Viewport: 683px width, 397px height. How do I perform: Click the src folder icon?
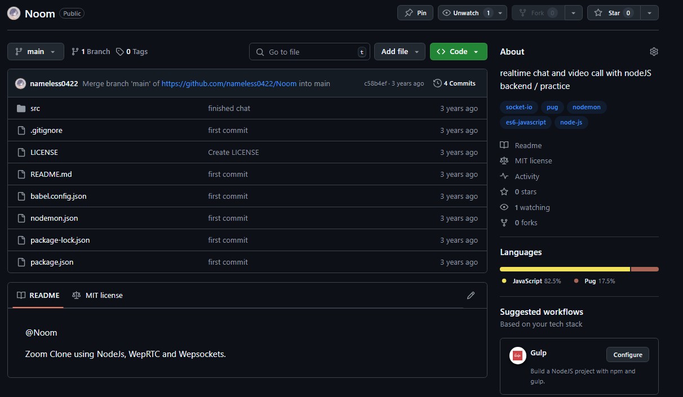point(21,109)
